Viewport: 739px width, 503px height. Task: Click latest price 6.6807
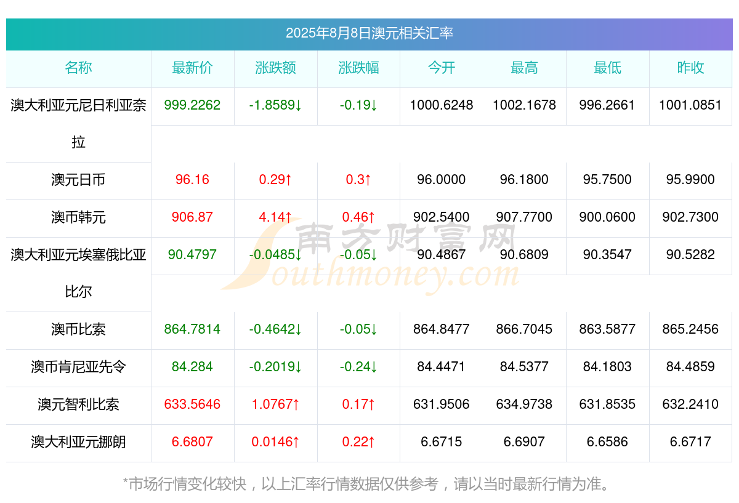point(193,442)
